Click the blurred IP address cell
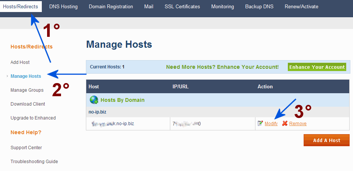Image resolution: width=353 pixels, height=171 pixels. [212, 124]
